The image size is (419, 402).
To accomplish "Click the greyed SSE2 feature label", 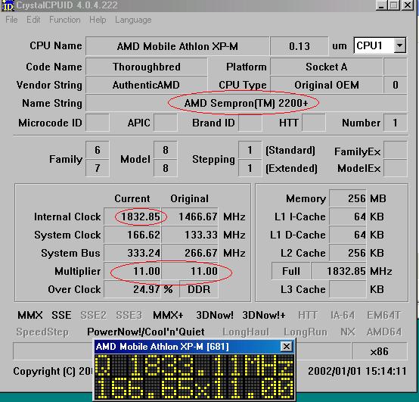I will point(93,315).
